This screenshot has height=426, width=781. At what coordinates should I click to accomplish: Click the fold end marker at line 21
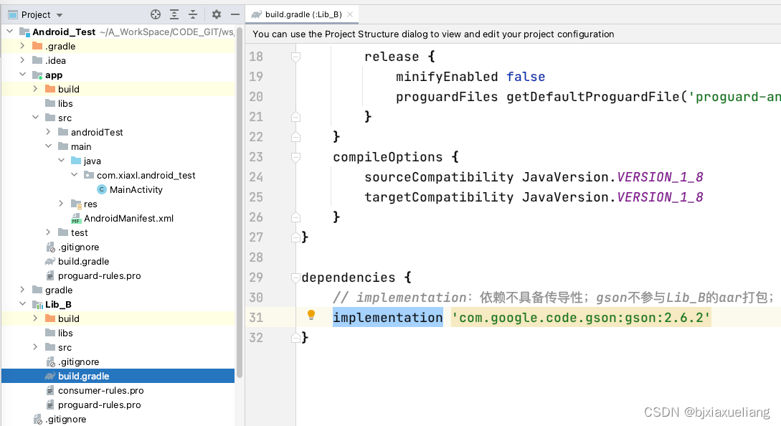[x=295, y=117]
